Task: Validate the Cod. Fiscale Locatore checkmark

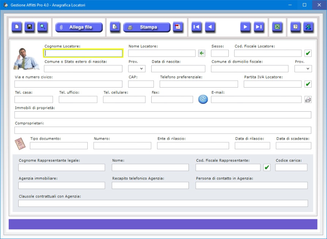Action: (308, 53)
